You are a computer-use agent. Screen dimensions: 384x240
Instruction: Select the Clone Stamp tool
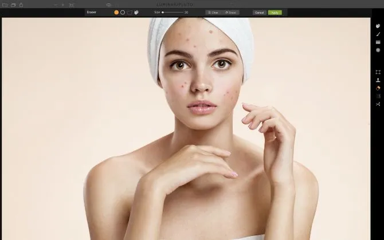point(378,80)
